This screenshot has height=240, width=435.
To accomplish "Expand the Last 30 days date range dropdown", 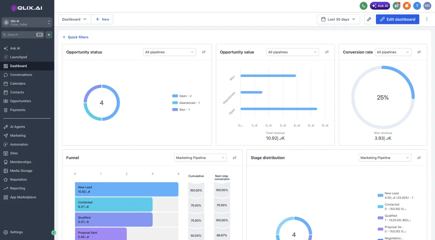I will [339, 19].
